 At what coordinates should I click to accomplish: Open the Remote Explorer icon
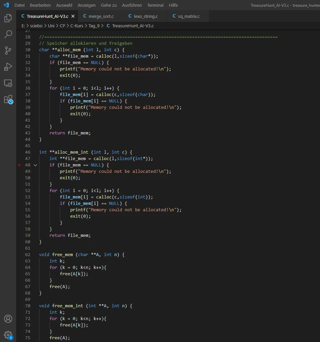tap(8, 83)
